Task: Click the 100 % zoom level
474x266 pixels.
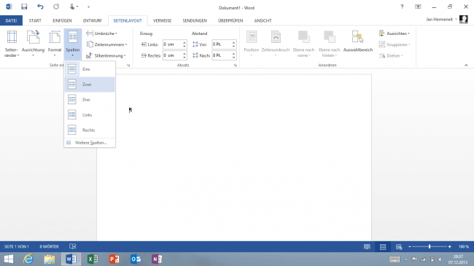Action: pos(464,246)
